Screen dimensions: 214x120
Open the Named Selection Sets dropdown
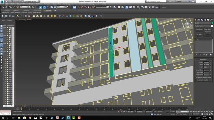(x=102, y=7)
